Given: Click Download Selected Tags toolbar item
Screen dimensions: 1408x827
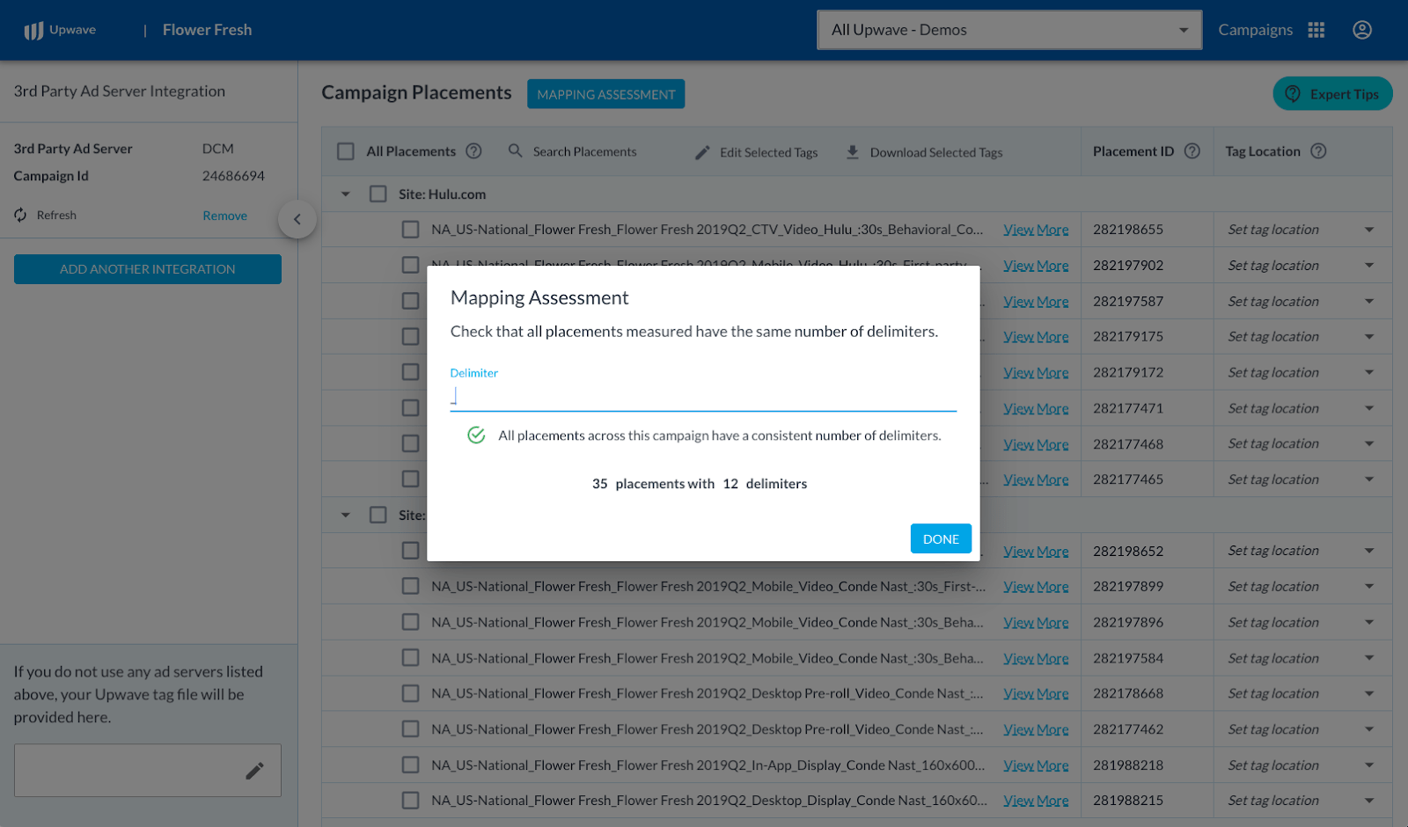Looking at the screenshot, I should pos(924,152).
